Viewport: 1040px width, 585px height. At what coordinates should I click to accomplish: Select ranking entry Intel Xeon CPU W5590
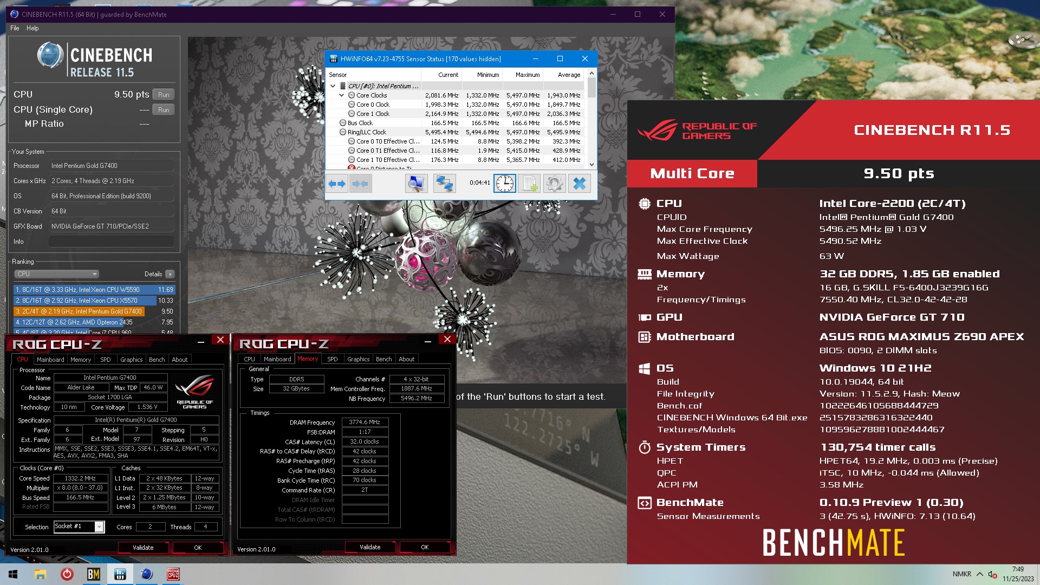94,290
